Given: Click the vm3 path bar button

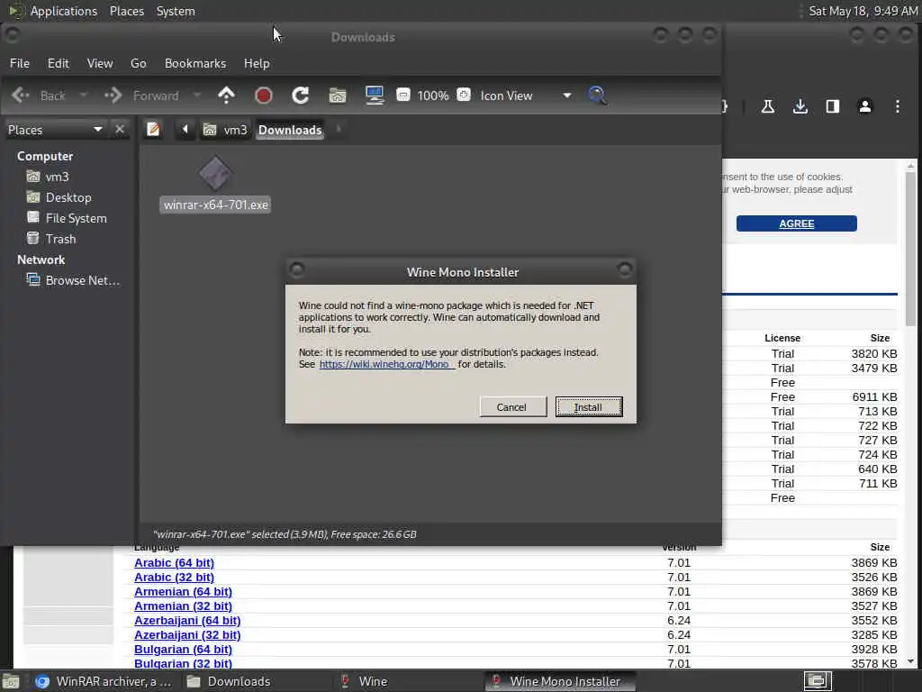Looking at the screenshot, I should [x=225, y=130].
